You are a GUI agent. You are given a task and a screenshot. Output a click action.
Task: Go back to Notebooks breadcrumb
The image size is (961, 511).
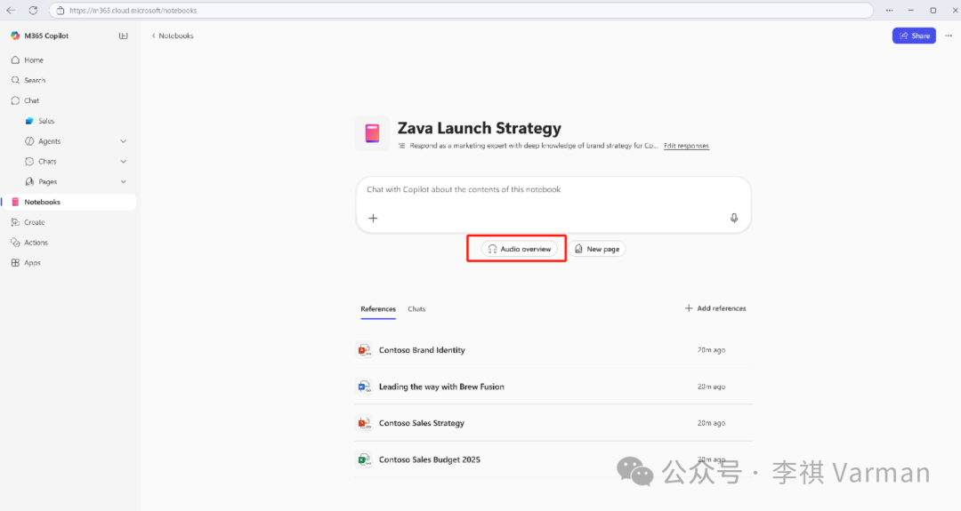point(173,36)
